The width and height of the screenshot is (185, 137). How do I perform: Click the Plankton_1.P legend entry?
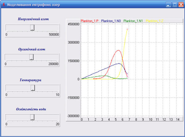[90, 21]
